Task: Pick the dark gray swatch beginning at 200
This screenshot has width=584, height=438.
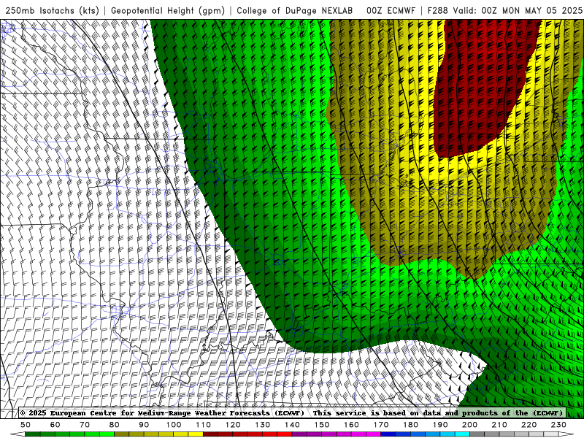Action: click(477, 434)
